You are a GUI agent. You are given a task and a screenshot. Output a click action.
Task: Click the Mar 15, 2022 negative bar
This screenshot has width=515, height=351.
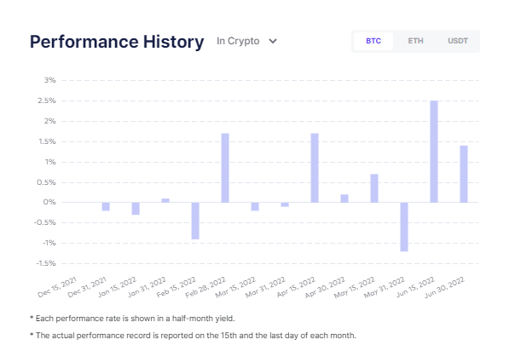pyautogui.click(x=255, y=207)
